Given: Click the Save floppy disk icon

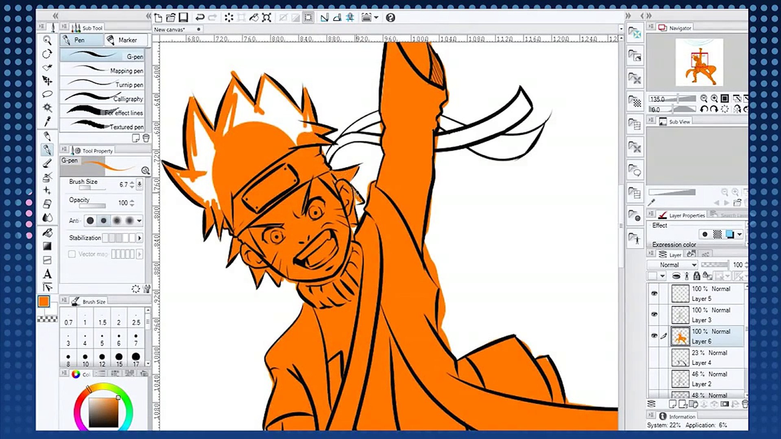Looking at the screenshot, I should (183, 17).
